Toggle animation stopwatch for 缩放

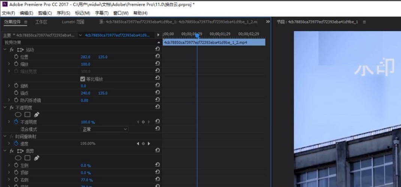[16, 64]
